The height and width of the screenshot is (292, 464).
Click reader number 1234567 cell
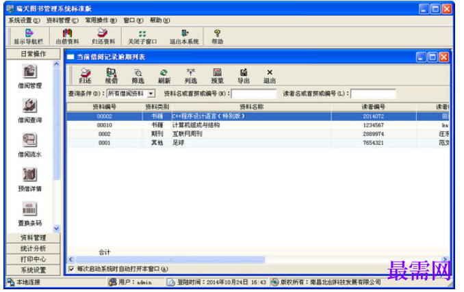[374, 125]
